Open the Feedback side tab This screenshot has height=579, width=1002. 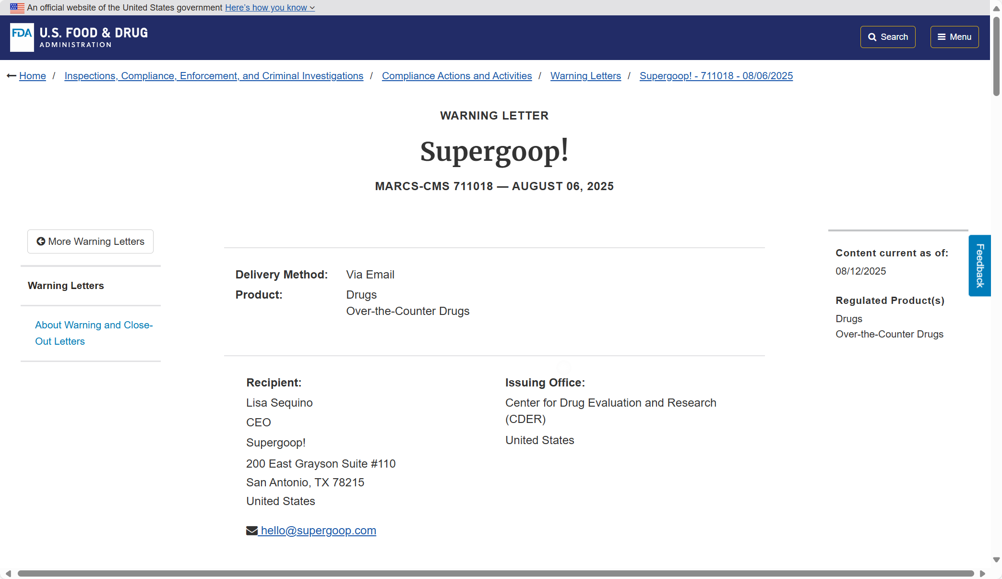coord(979,265)
